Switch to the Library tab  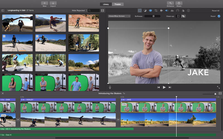click(106, 4)
